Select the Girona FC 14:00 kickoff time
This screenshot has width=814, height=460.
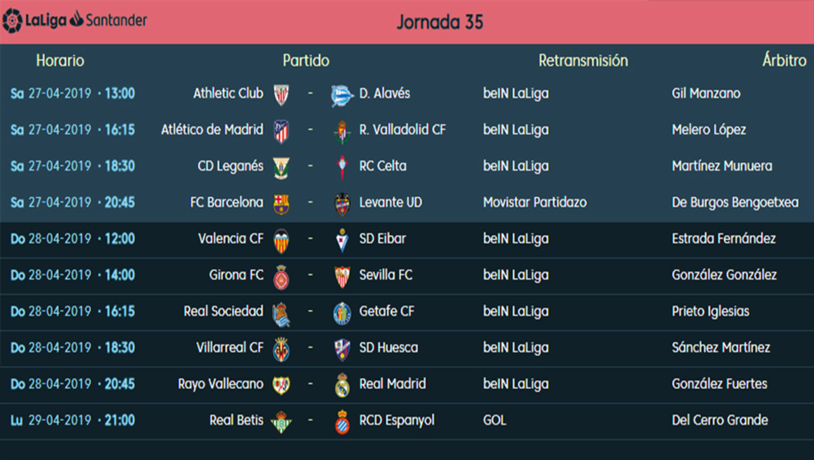click(119, 274)
